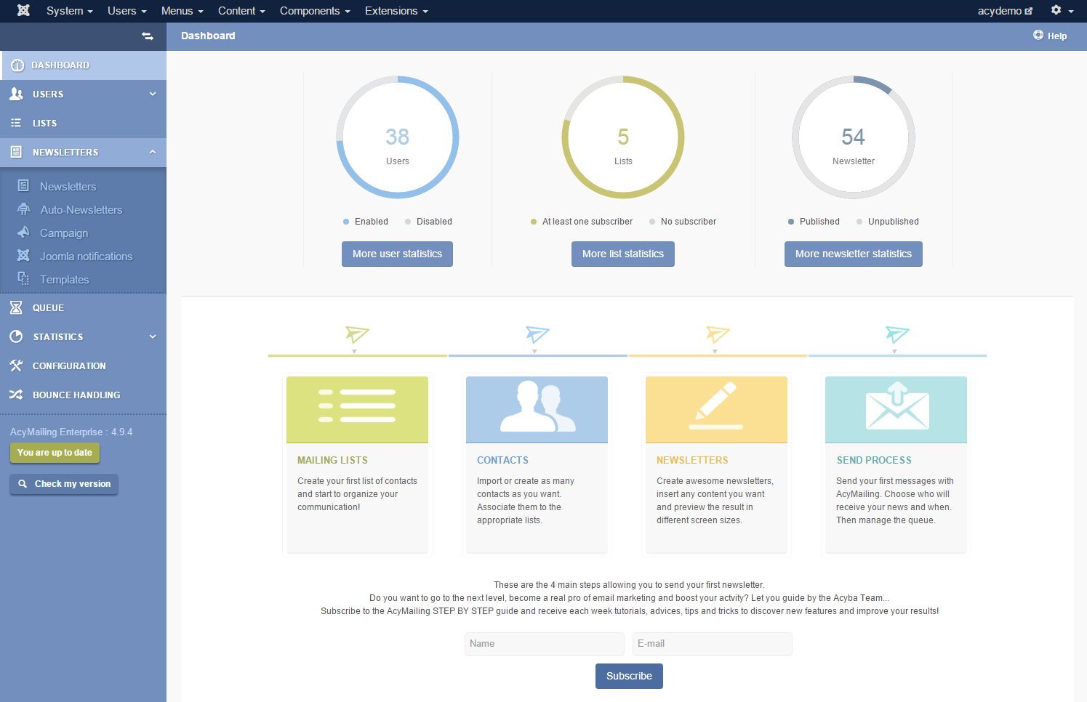The height and width of the screenshot is (702, 1087).
Task: Collapse the Newsletters sidebar section chevron
Action: tap(153, 152)
